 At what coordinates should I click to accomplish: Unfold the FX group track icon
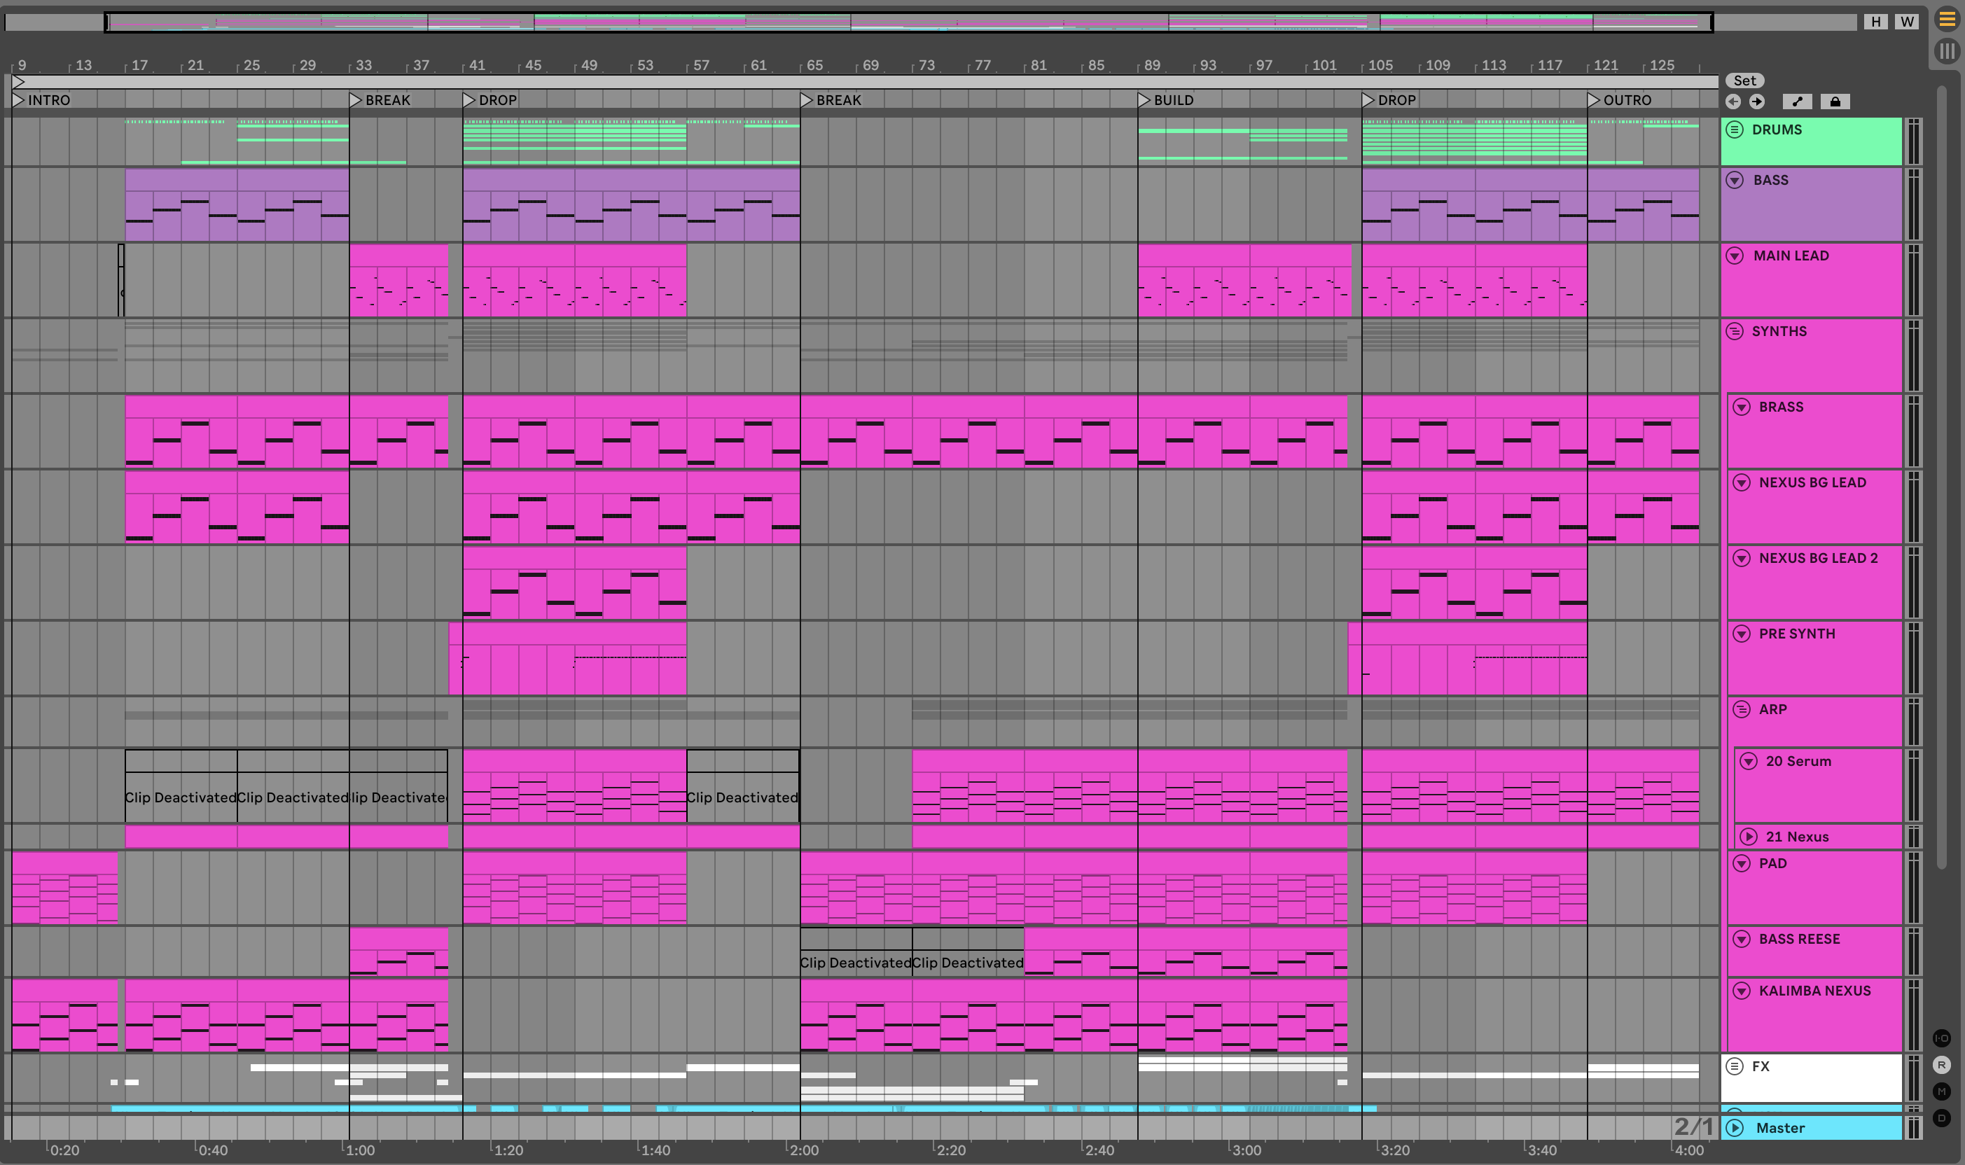click(x=1736, y=1066)
